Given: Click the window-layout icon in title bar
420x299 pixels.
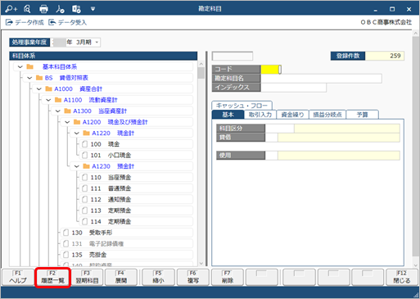Looking at the screenshot, I should (x=76, y=9).
